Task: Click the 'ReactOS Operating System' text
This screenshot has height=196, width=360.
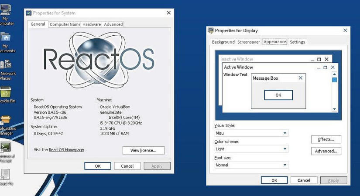Action: (x=58, y=107)
